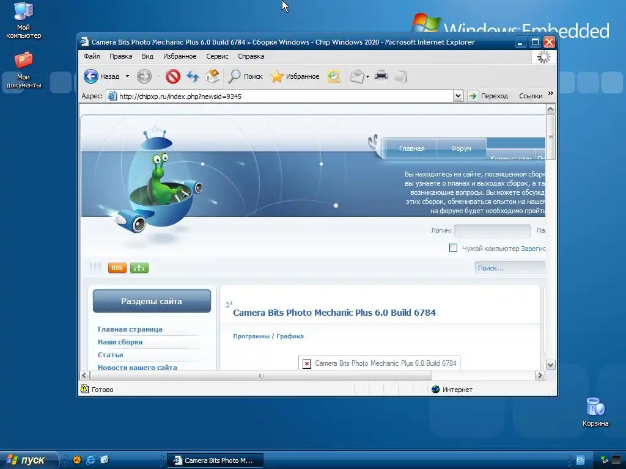Click the horizontal scrollbar thumb
626x469 pixels.
click(x=261, y=376)
